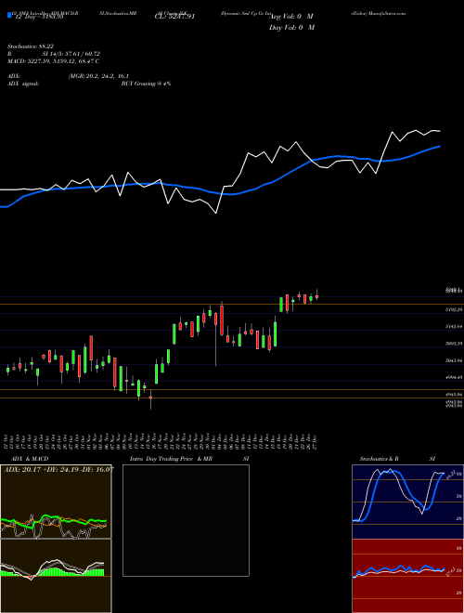
Task: Click the 5142.84 price axis label
Action: click(454, 326)
